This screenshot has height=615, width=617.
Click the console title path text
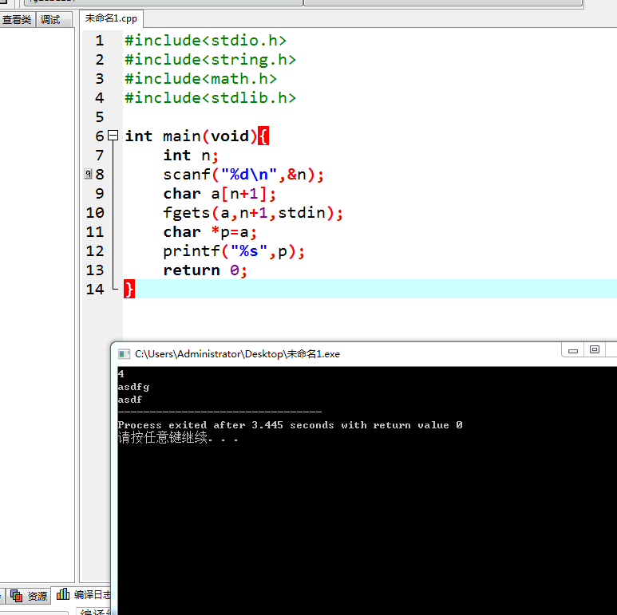click(x=237, y=354)
